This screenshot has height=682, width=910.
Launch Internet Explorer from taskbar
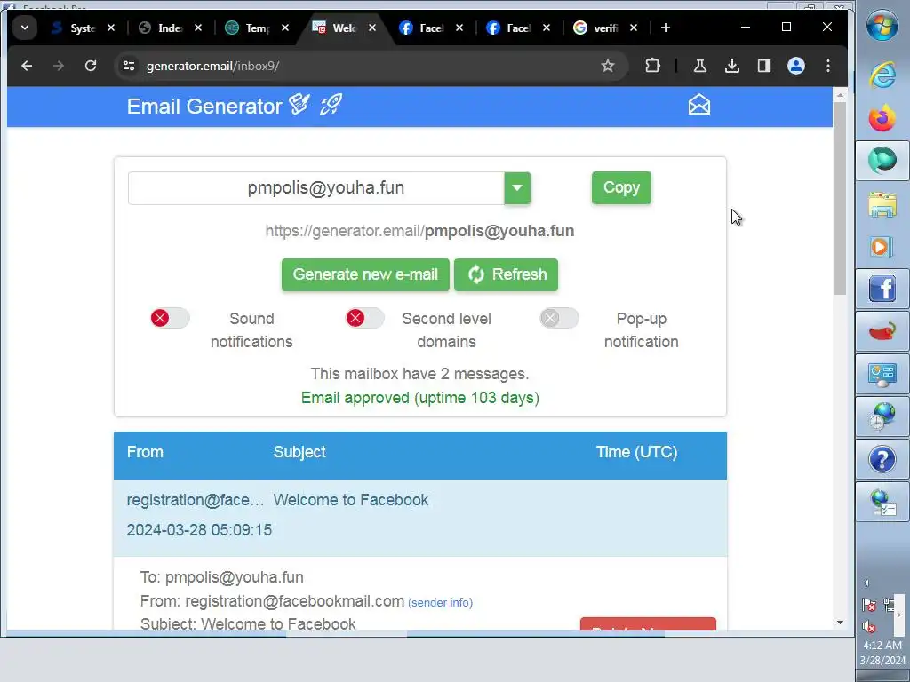coord(882,75)
